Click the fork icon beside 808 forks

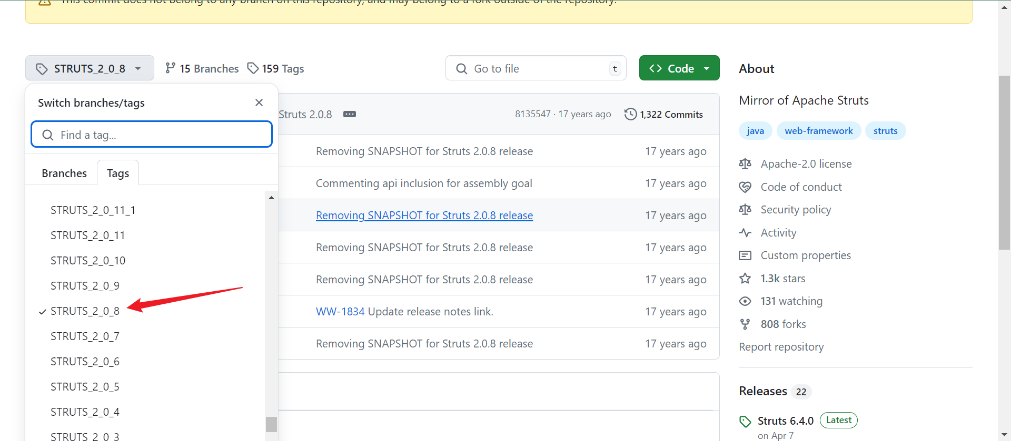pyautogui.click(x=745, y=324)
